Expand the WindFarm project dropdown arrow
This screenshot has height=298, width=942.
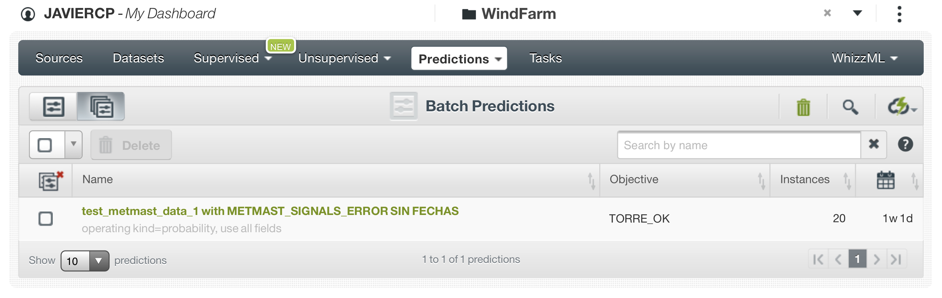(x=857, y=13)
